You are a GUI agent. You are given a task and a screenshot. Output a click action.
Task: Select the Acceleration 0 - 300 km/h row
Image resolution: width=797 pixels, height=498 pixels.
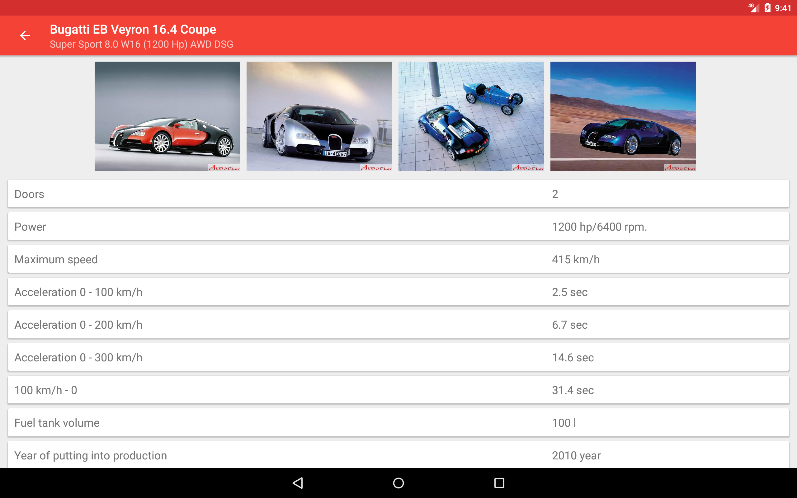coord(398,357)
